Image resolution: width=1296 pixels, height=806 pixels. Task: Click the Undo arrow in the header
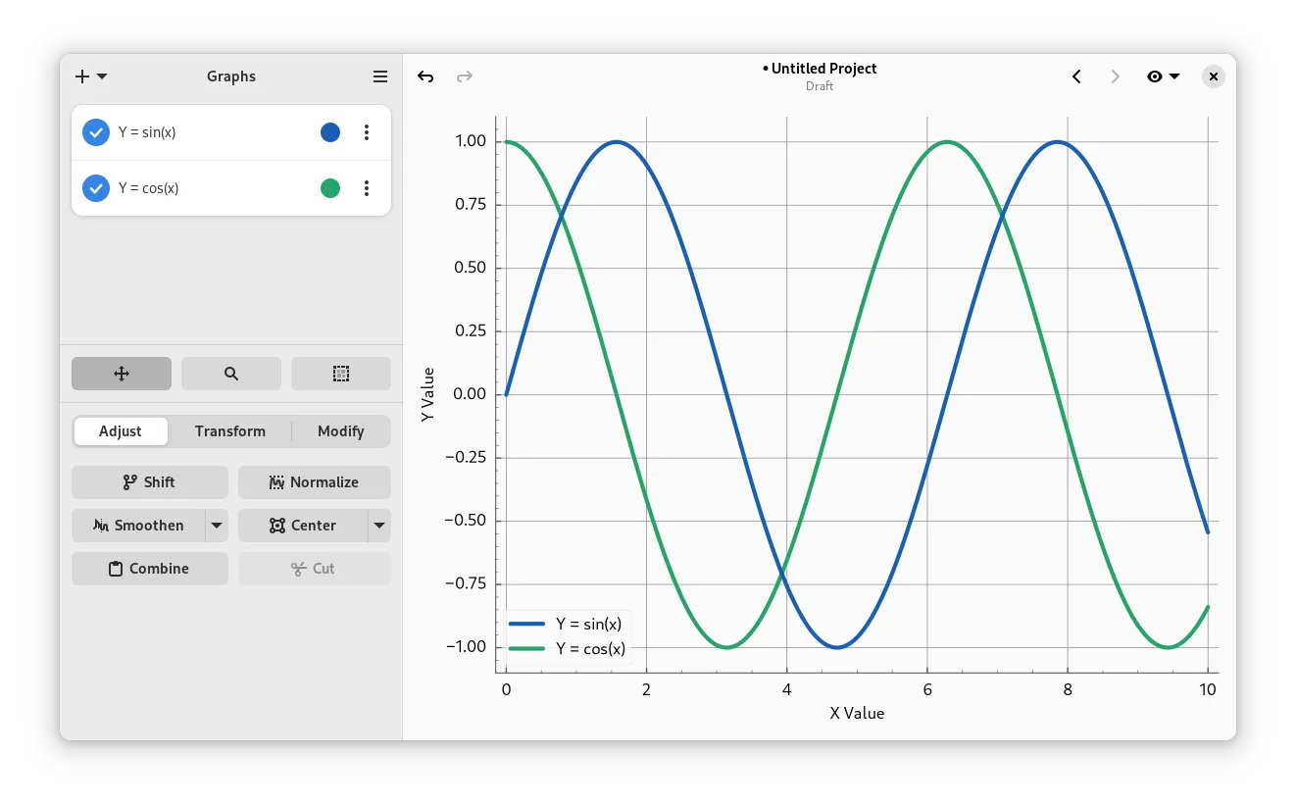coord(425,76)
